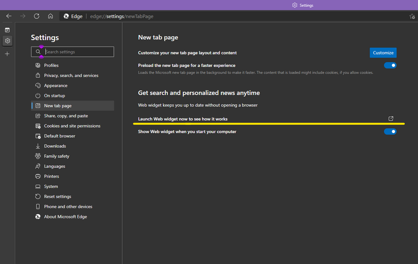Select the Settings gear tab in sidebar
418x264 pixels.
pyautogui.click(x=7, y=41)
